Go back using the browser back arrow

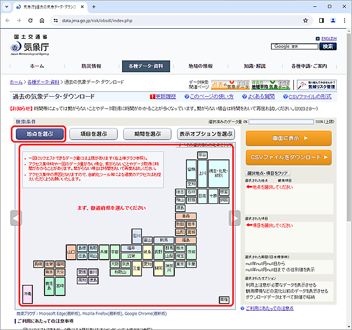(8, 21)
